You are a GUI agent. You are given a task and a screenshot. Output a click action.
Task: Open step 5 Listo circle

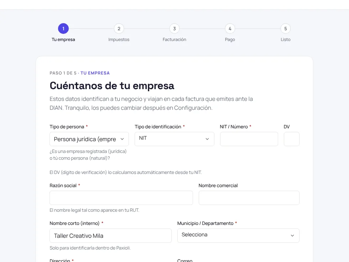[x=286, y=29]
